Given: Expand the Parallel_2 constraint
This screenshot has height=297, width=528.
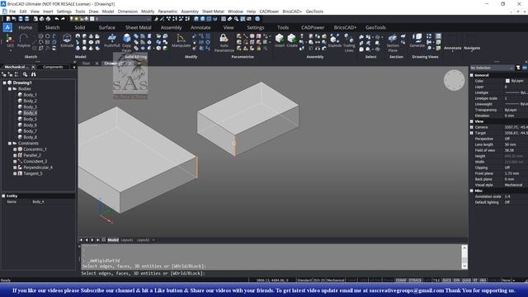Looking at the screenshot, I should [15, 155].
